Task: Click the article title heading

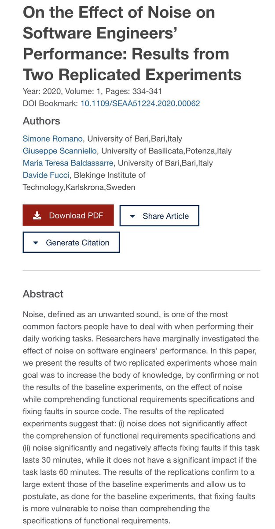Action: coord(132,44)
